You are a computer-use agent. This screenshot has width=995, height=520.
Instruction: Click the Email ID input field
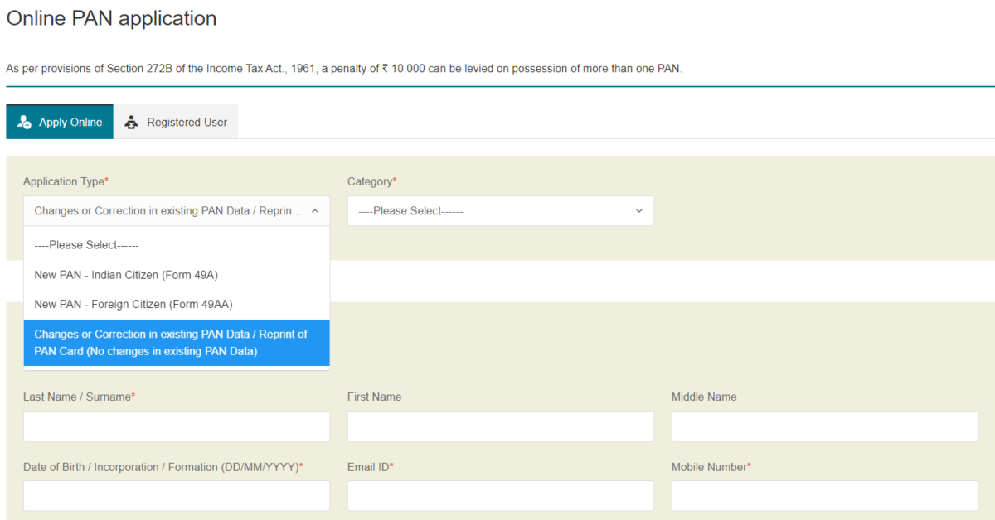[500, 495]
